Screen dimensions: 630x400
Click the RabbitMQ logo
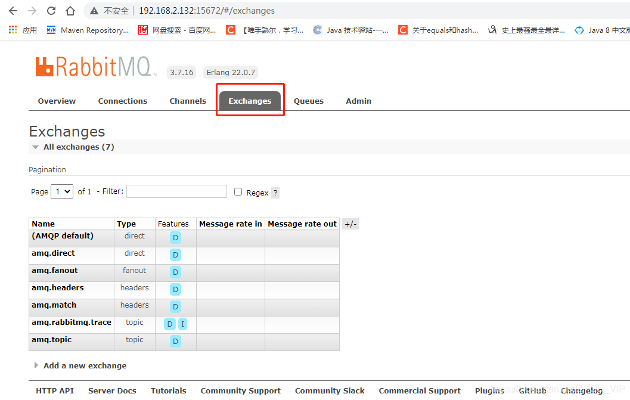click(95, 67)
